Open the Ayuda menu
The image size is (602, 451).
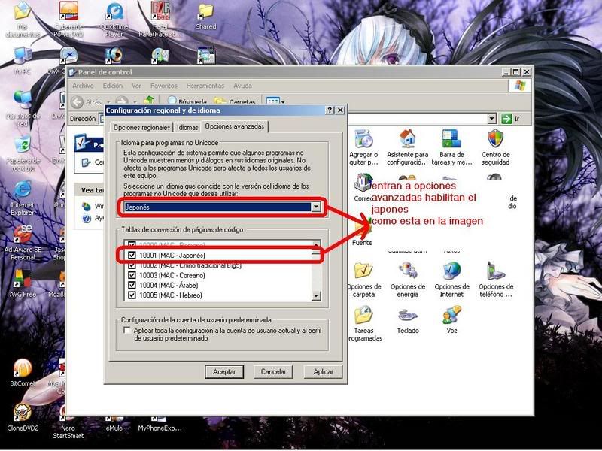tap(242, 86)
